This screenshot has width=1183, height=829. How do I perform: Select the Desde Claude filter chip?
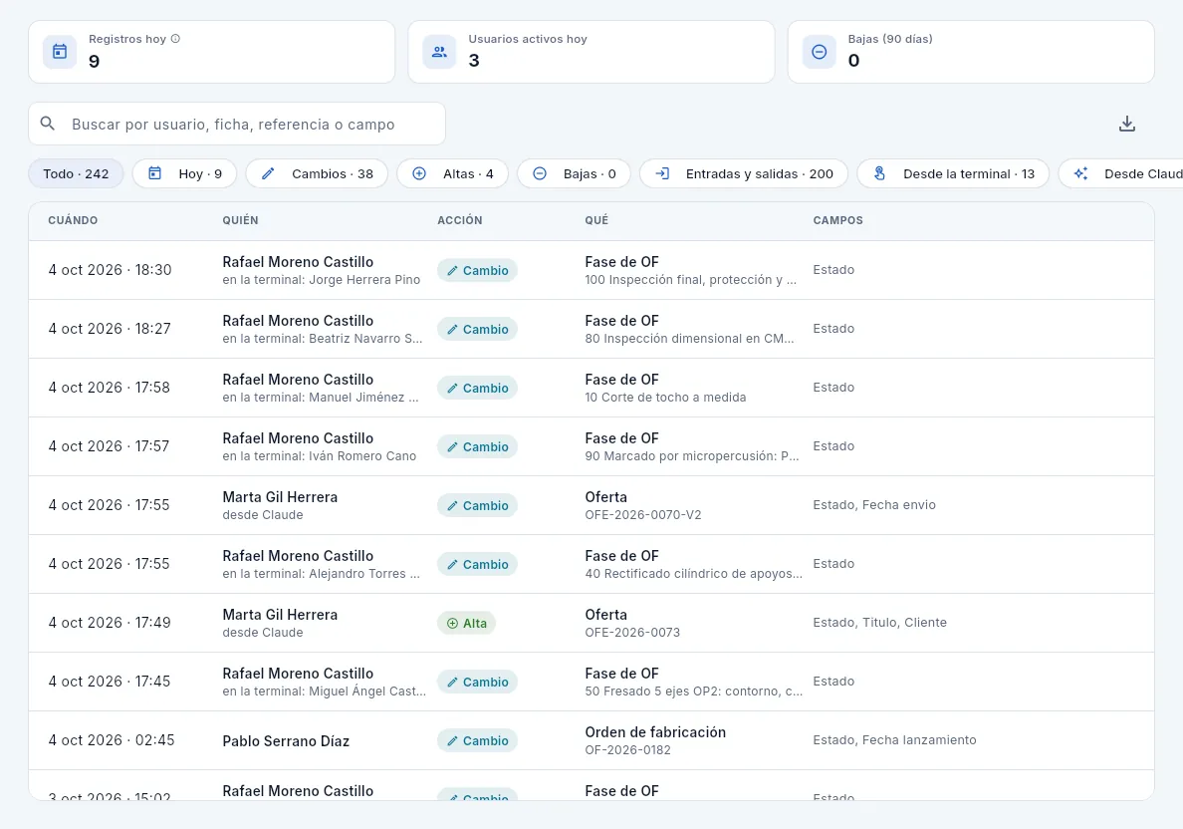[x=1121, y=173]
